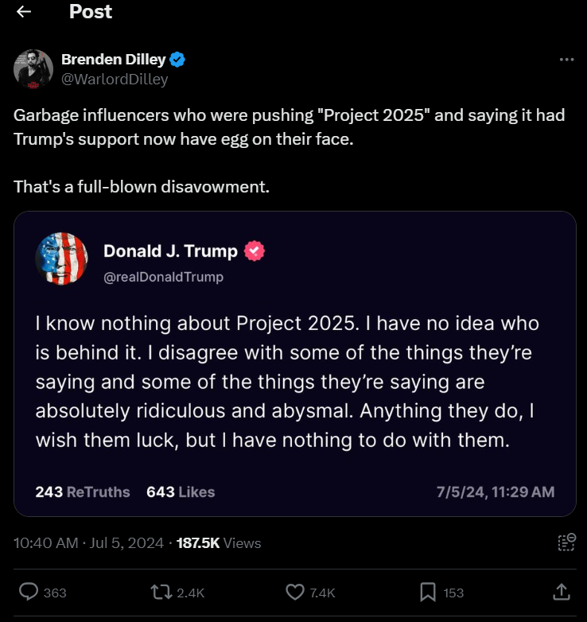Open the reader view icon beside views
The width and height of the screenshot is (587, 622).
567,542
